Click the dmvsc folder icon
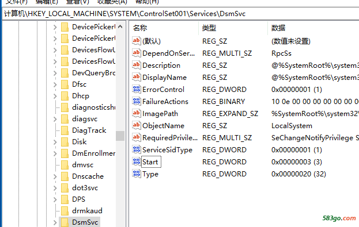This screenshot has height=227, width=359. coord(65,165)
